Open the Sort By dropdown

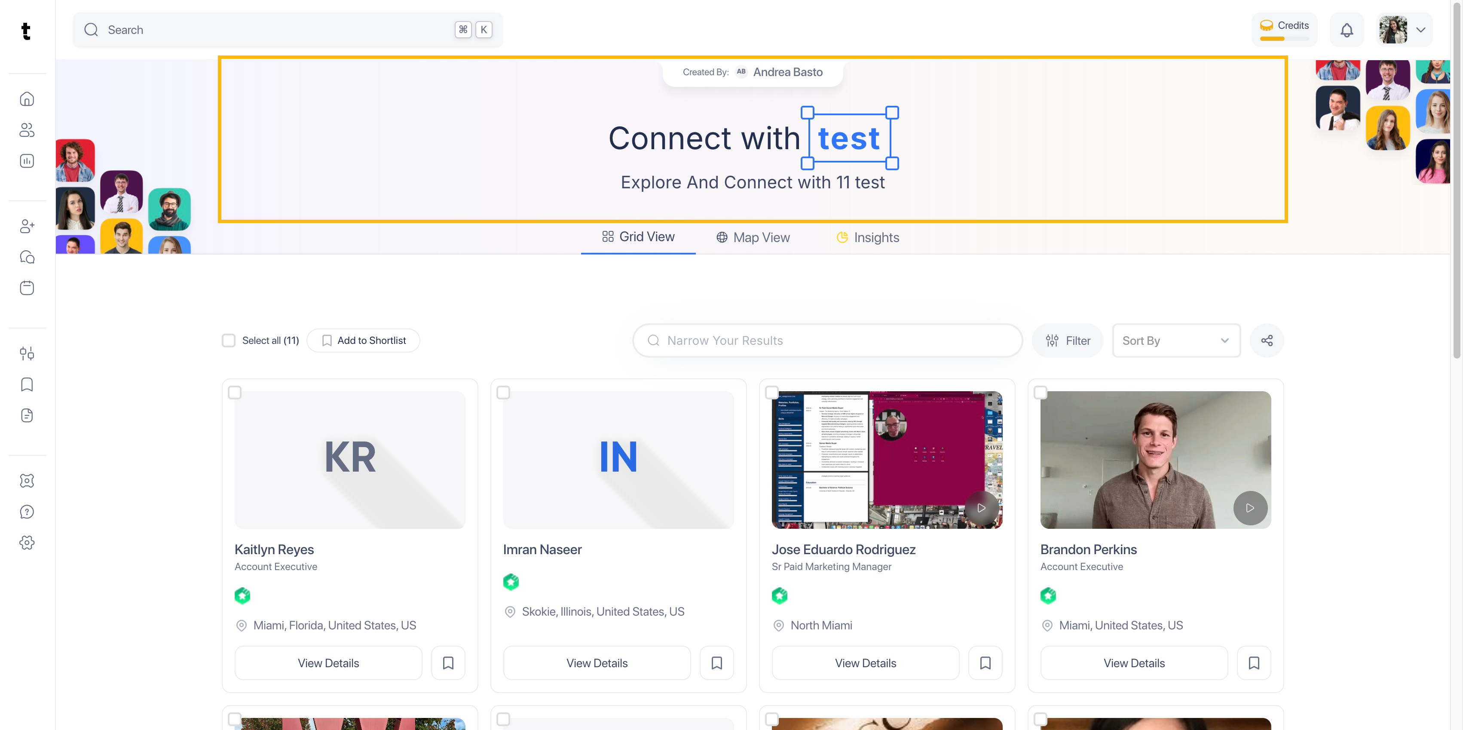tap(1175, 340)
